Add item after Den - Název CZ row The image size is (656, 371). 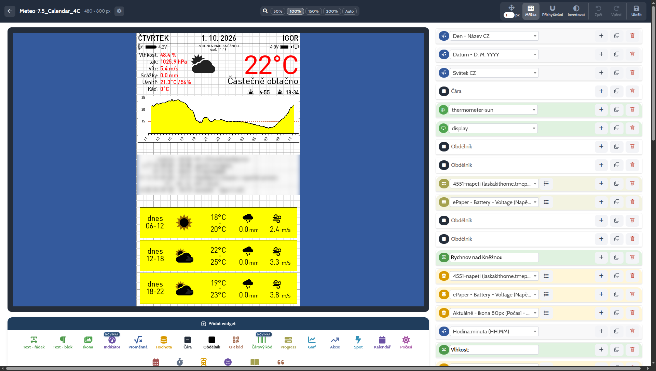(x=601, y=36)
